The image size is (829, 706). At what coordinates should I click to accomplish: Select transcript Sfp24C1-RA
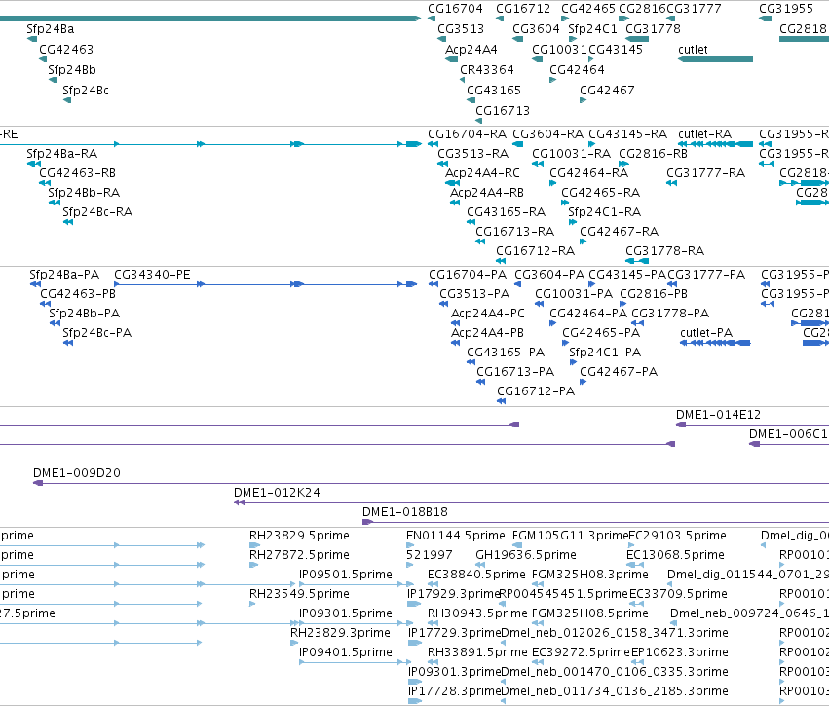click(x=604, y=212)
